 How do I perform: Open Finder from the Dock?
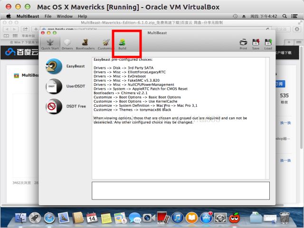[20, 218]
